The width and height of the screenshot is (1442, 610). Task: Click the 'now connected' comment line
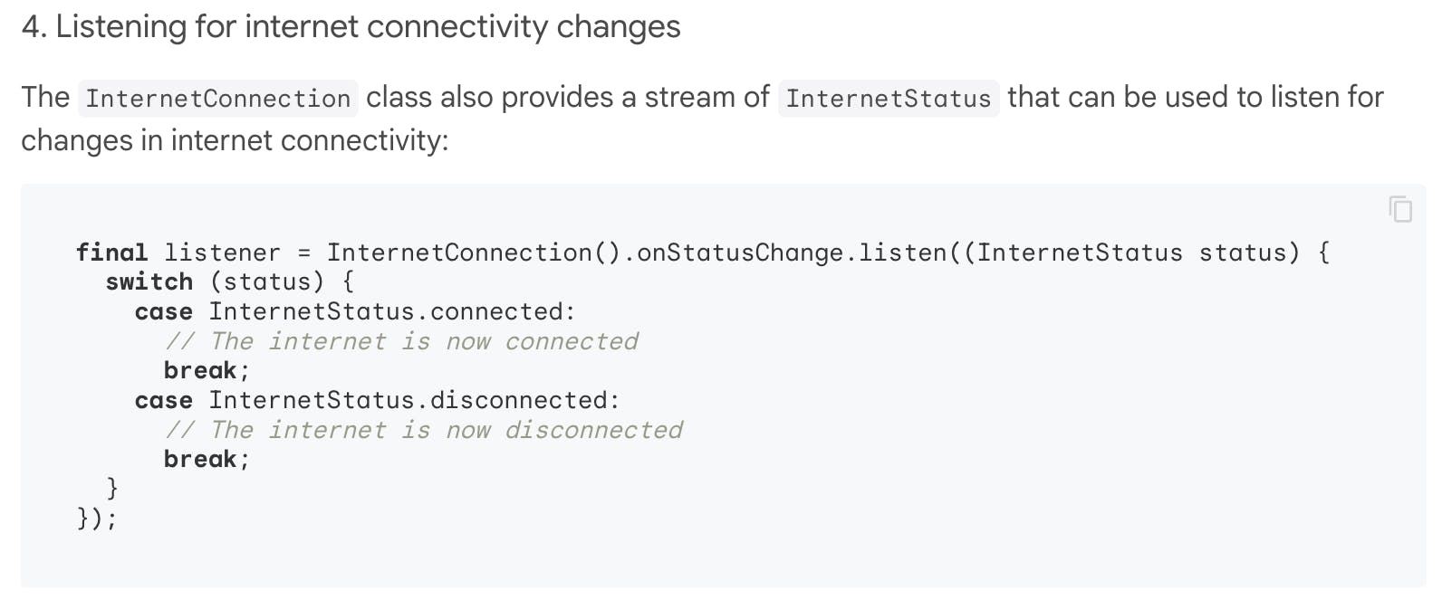[401, 341]
